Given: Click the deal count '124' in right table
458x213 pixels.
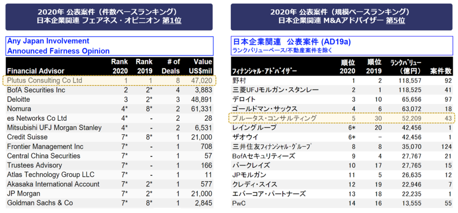Looking at the screenshot, I should [446, 146].
